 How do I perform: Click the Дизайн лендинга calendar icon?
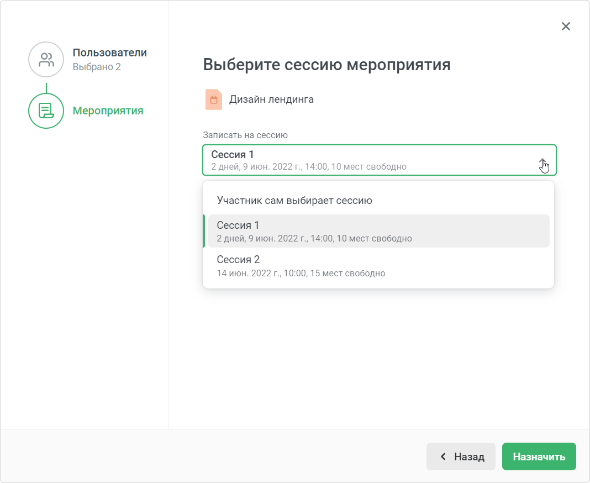[x=213, y=99]
